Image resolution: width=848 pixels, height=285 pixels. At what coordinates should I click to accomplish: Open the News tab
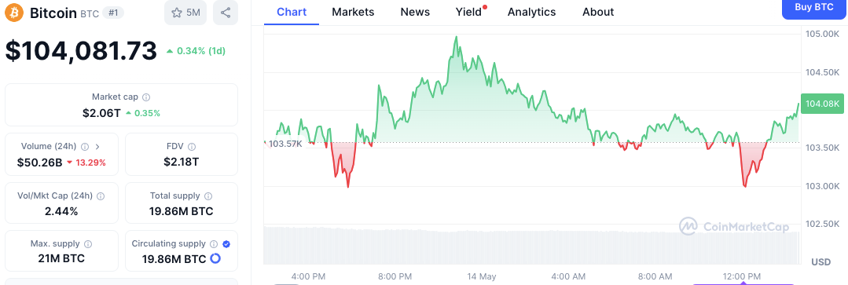415,12
